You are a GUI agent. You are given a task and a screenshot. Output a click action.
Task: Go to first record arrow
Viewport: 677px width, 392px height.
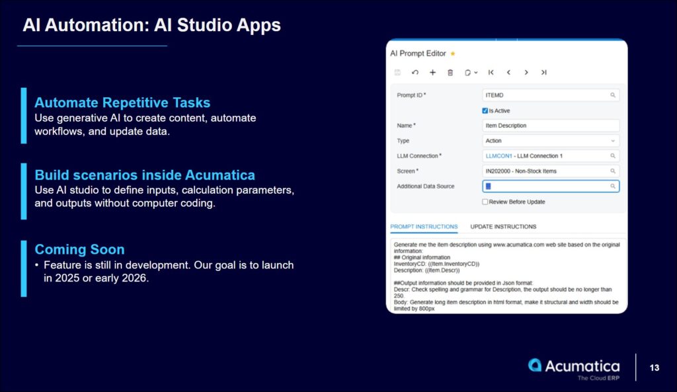[x=491, y=73]
